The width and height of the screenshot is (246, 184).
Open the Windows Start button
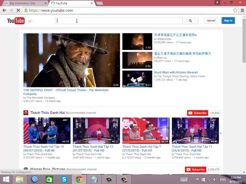pos(6,179)
